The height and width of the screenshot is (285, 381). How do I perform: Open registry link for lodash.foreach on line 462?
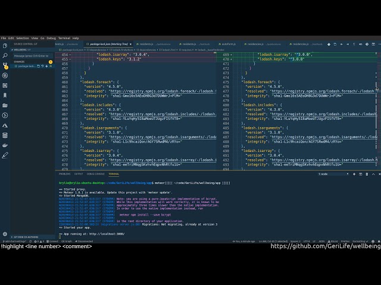(163, 91)
